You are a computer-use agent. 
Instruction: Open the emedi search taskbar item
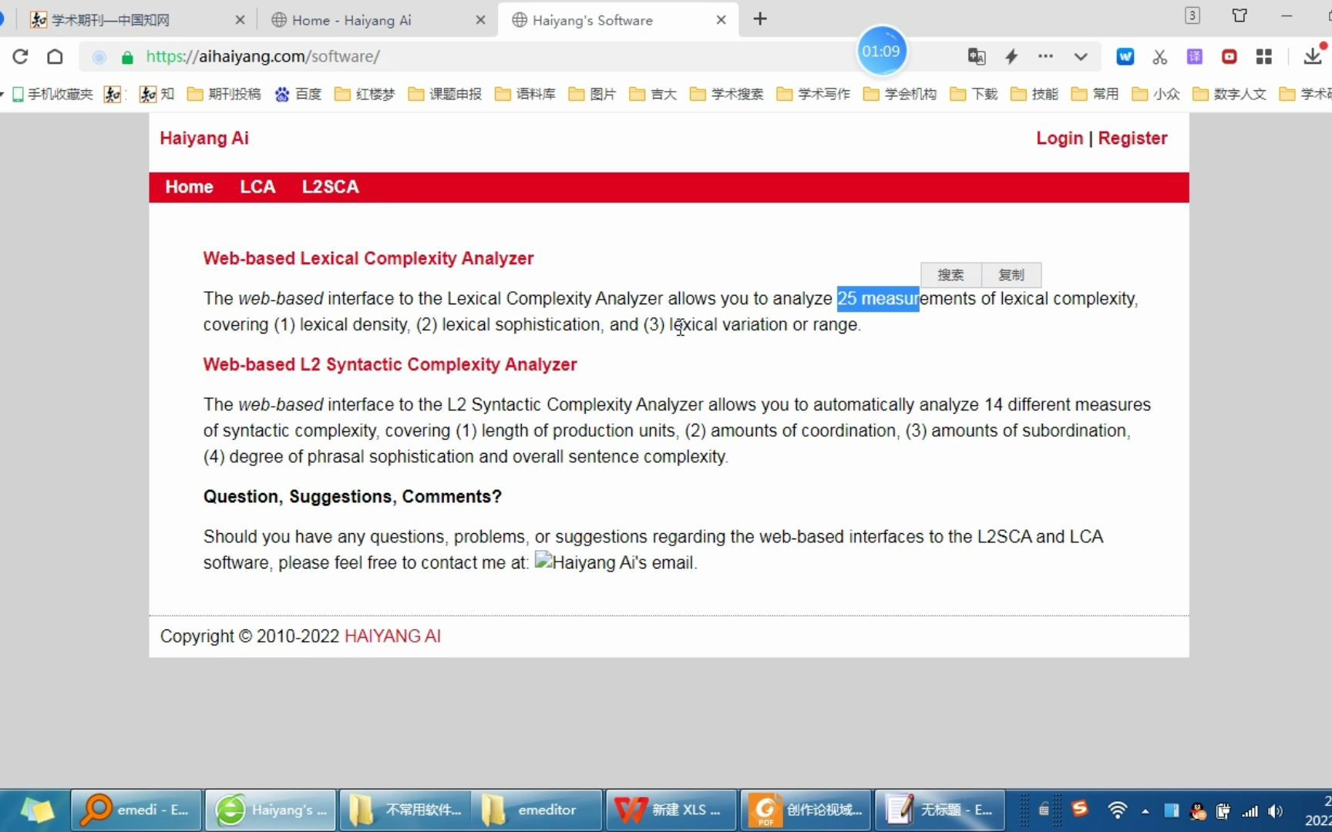(x=136, y=810)
